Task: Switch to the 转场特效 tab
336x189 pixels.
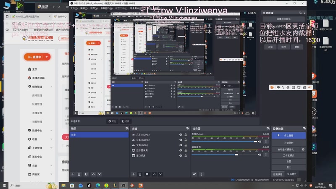Action: [x=291, y=174]
